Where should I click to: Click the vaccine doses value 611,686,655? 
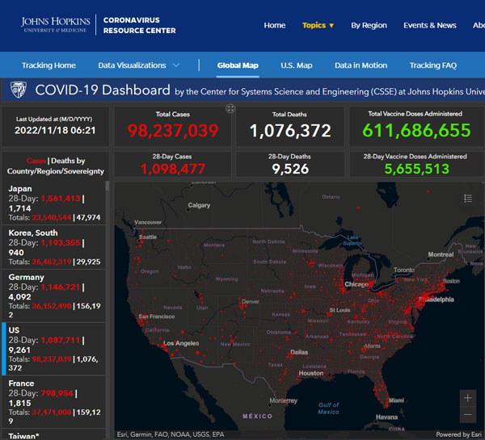coord(416,130)
